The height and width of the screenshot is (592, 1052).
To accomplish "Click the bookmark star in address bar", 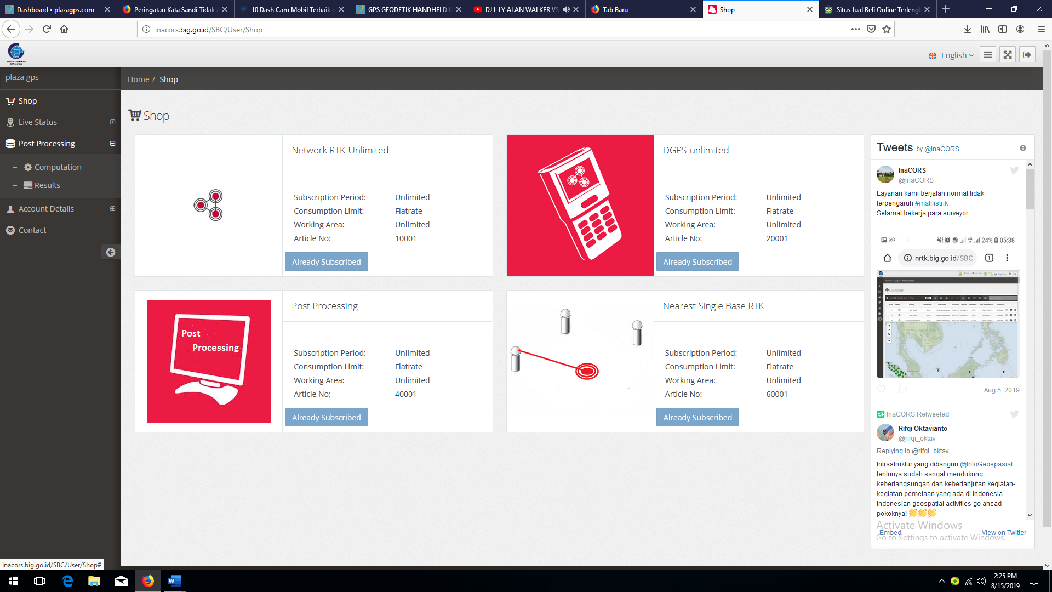I will [x=887, y=30].
